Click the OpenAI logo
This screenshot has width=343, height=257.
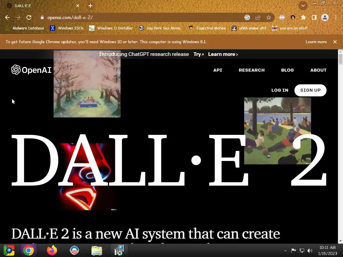point(31,70)
